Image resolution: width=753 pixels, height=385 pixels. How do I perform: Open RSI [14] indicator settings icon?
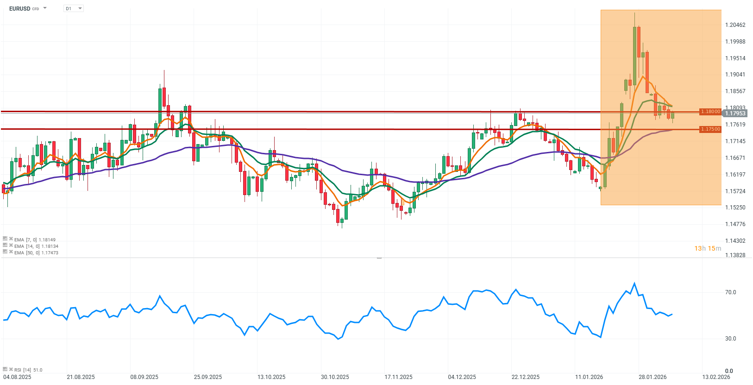coord(5,369)
